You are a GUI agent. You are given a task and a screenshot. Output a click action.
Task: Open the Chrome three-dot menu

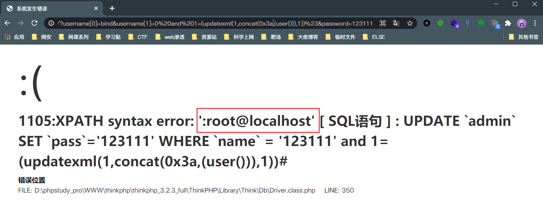tap(535, 23)
